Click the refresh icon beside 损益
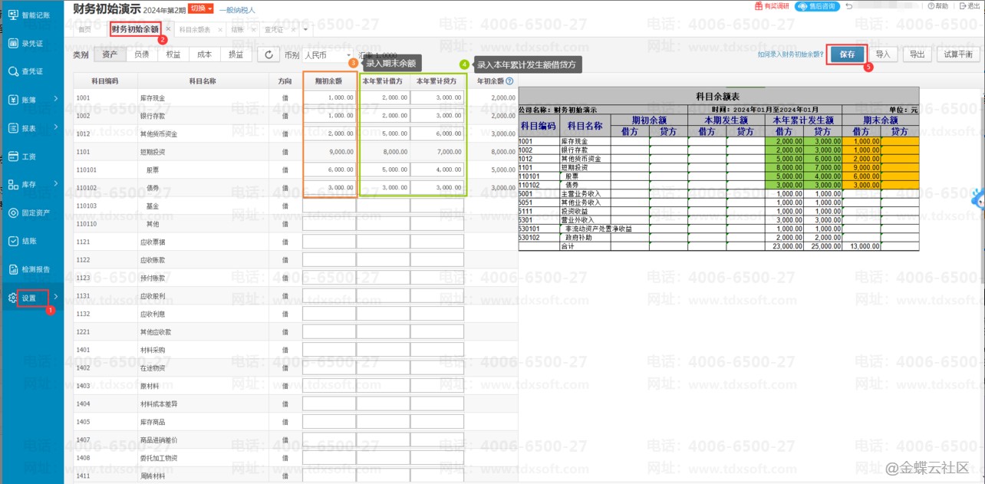The image size is (985, 484). [268, 55]
